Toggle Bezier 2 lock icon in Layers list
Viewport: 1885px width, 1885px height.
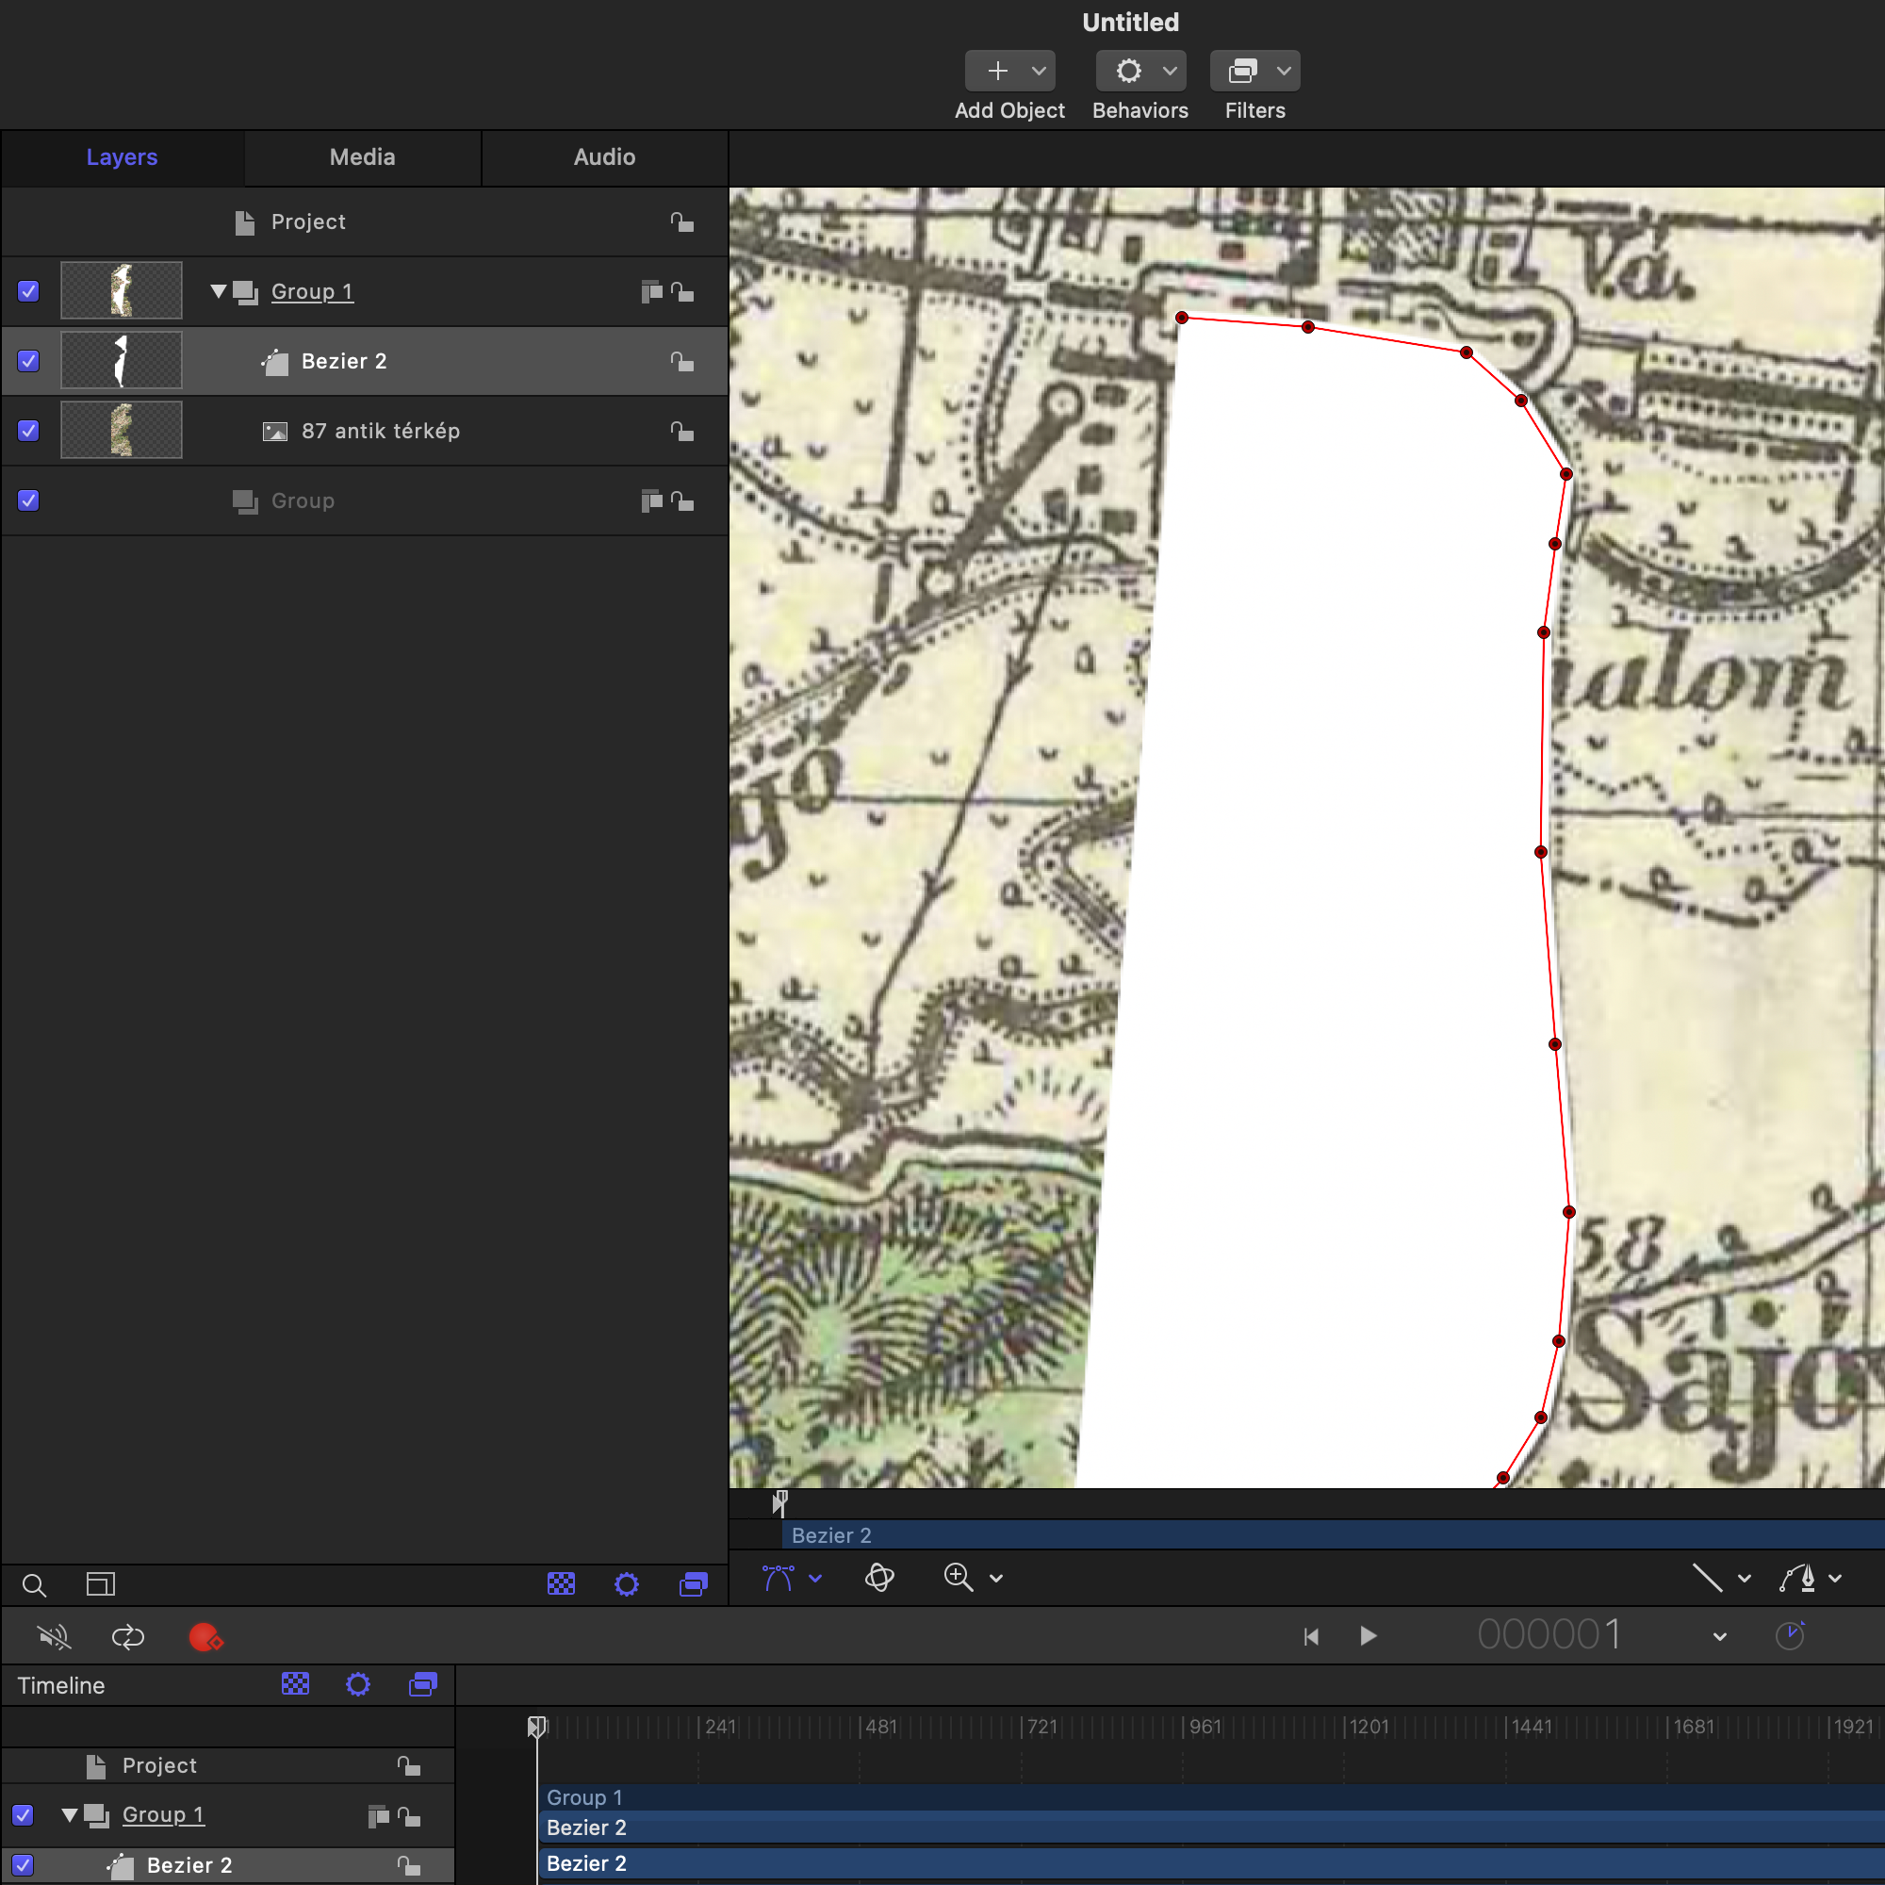click(682, 361)
